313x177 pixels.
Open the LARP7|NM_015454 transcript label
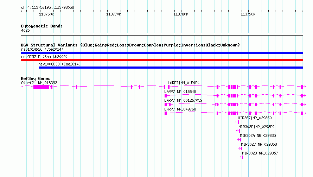pos(184,83)
